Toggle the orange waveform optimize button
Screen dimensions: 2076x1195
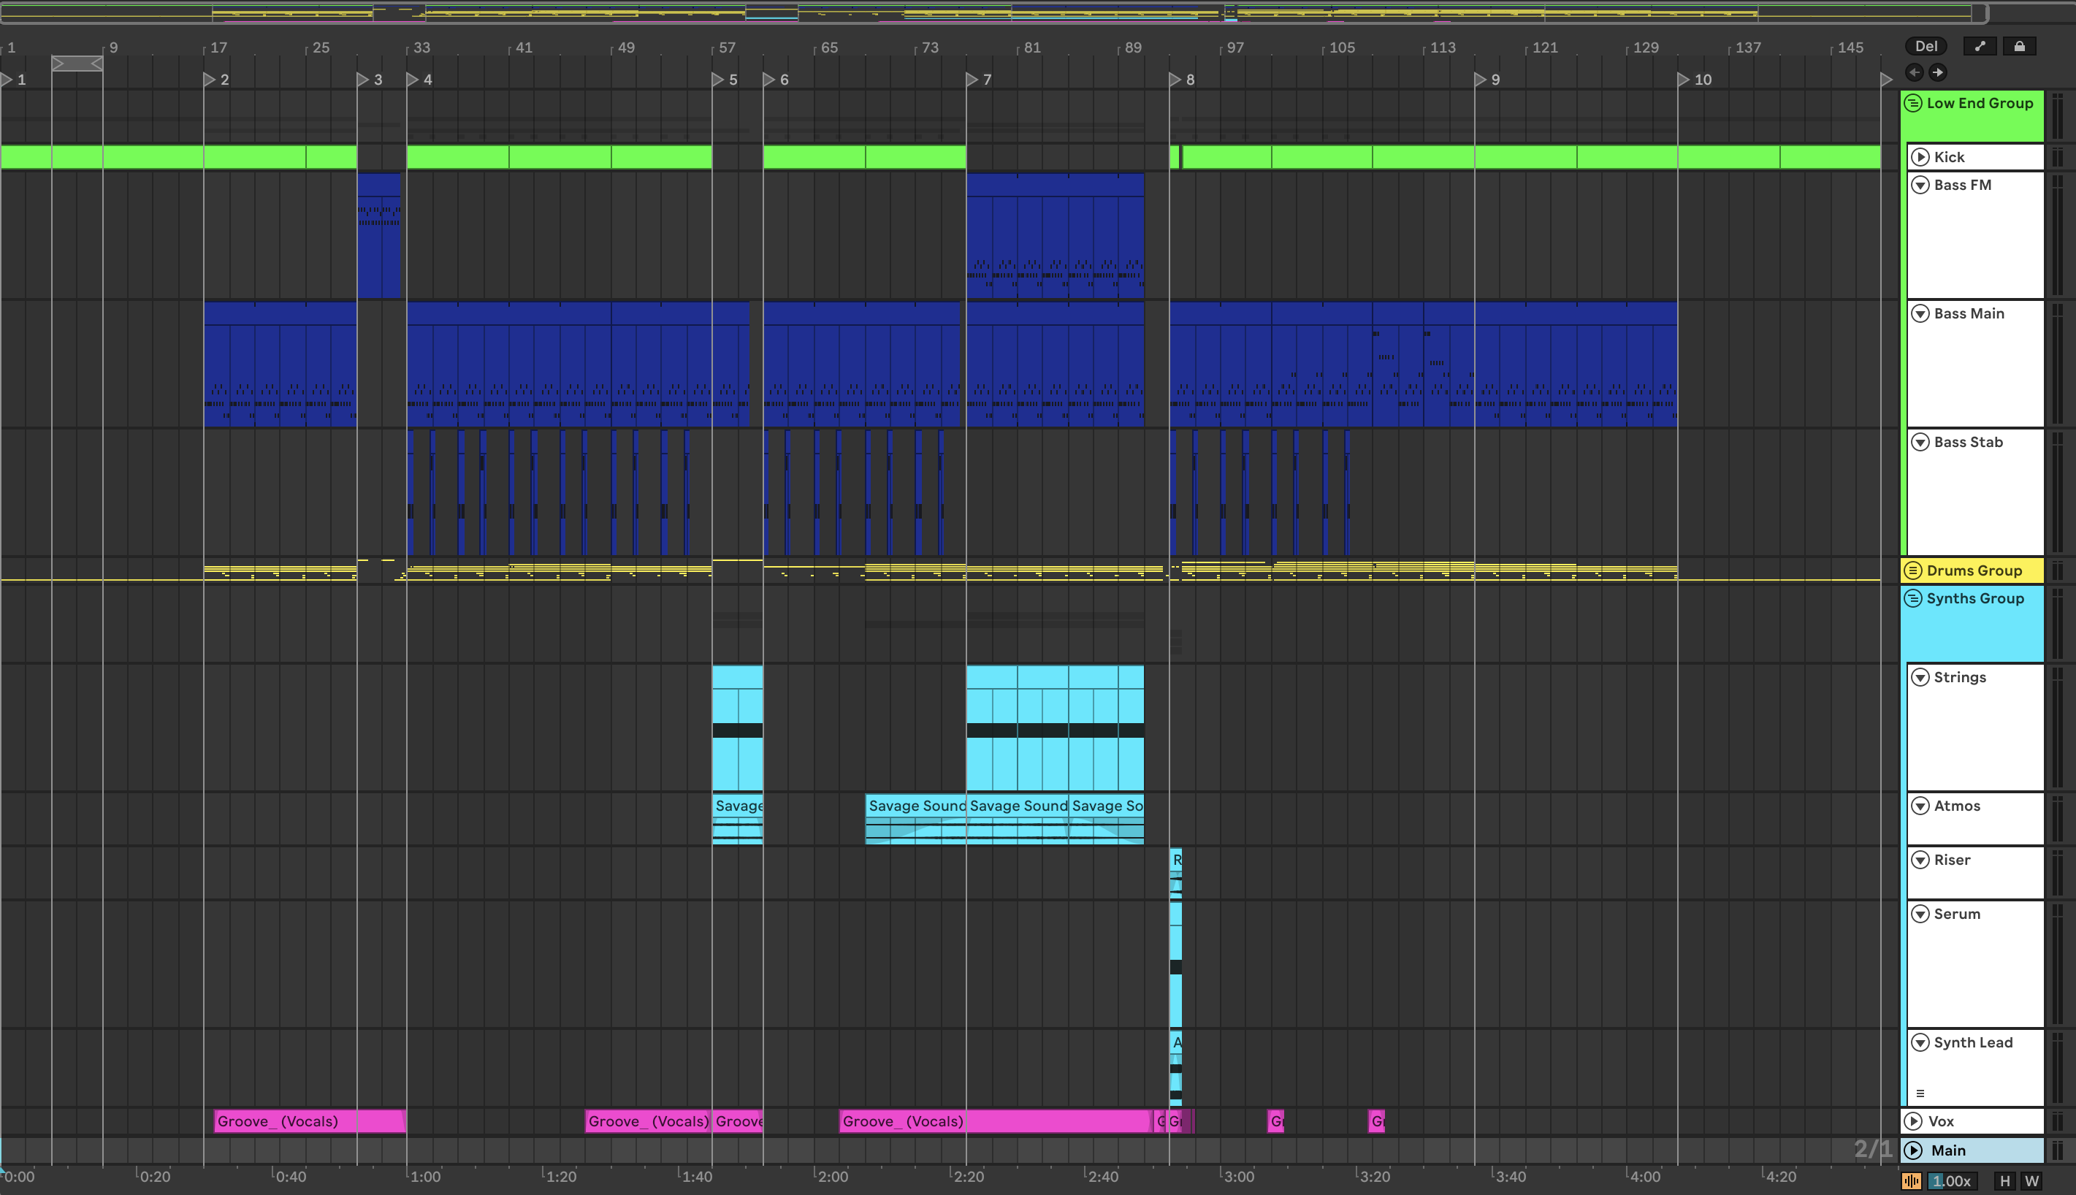[x=1911, y=1181]
